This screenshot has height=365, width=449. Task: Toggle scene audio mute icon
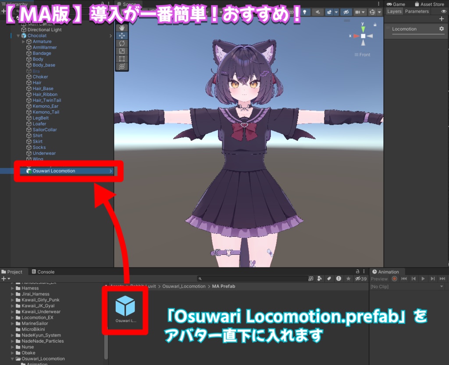[318, 12]
